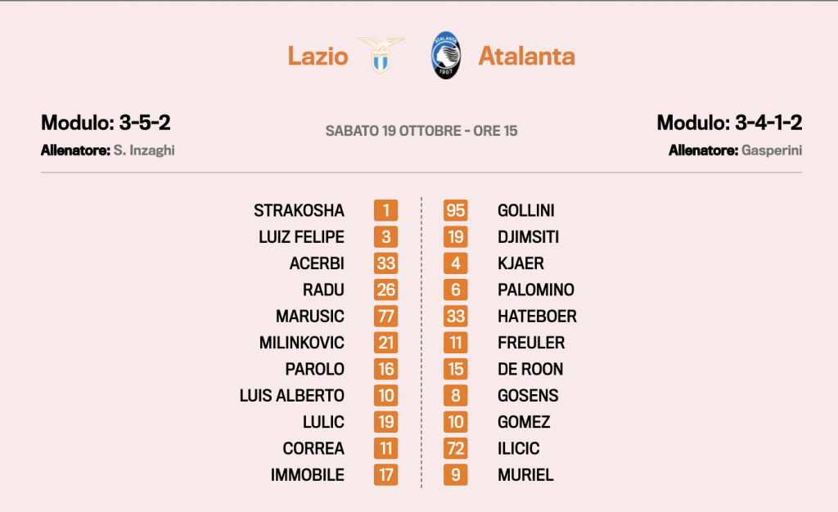Image resolution: width=838 pixels, height=512 pixels.
Task: Click the Atalanta club crest logo
Action: coord(446,56)
